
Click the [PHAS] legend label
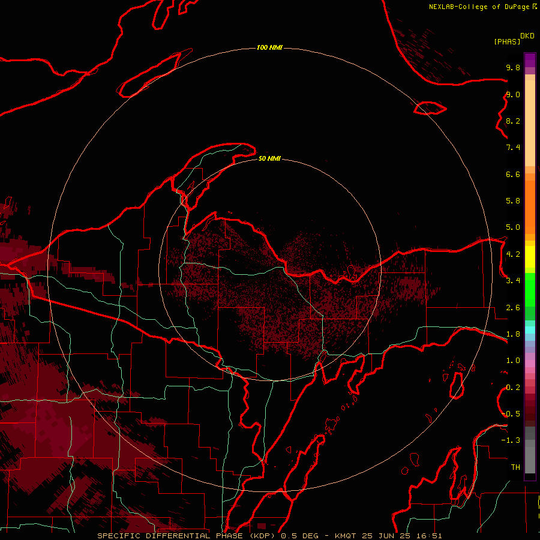507,41
